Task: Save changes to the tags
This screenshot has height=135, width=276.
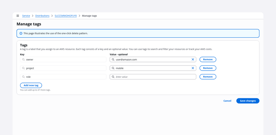Action: 248,101
